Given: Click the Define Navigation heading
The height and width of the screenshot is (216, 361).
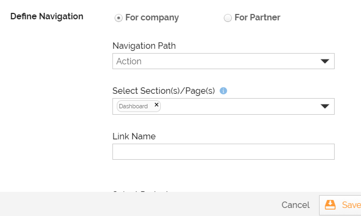Looking at the screenshot, I should [47, 16].
